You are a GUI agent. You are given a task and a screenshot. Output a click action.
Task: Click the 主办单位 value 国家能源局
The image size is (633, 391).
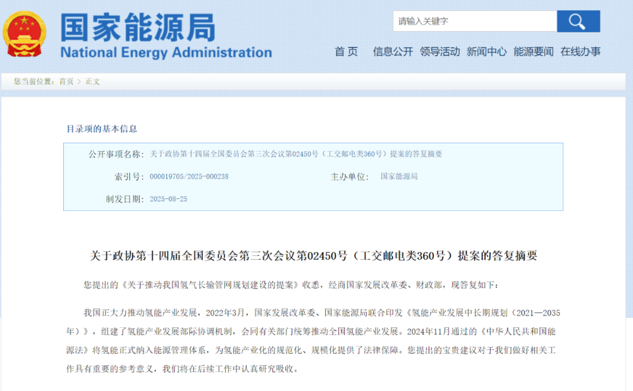(x=399, y=176)
